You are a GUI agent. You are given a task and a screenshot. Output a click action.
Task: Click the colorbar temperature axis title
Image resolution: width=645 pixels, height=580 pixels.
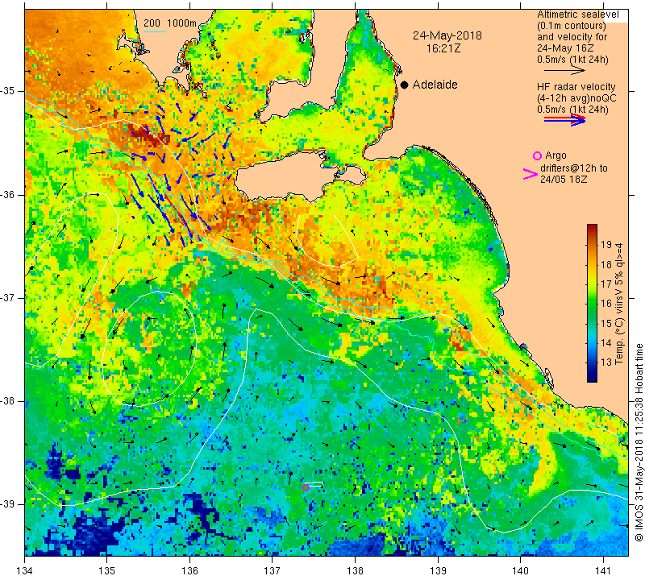[x=619, y=304]
